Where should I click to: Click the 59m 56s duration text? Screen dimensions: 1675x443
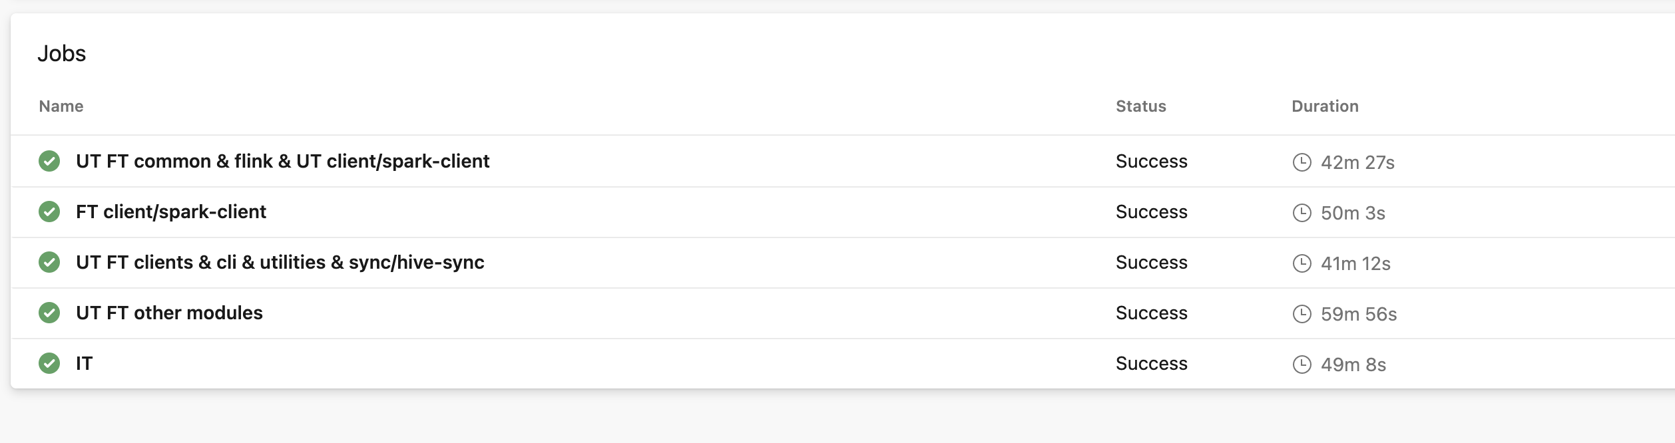tap(1359, 314)
